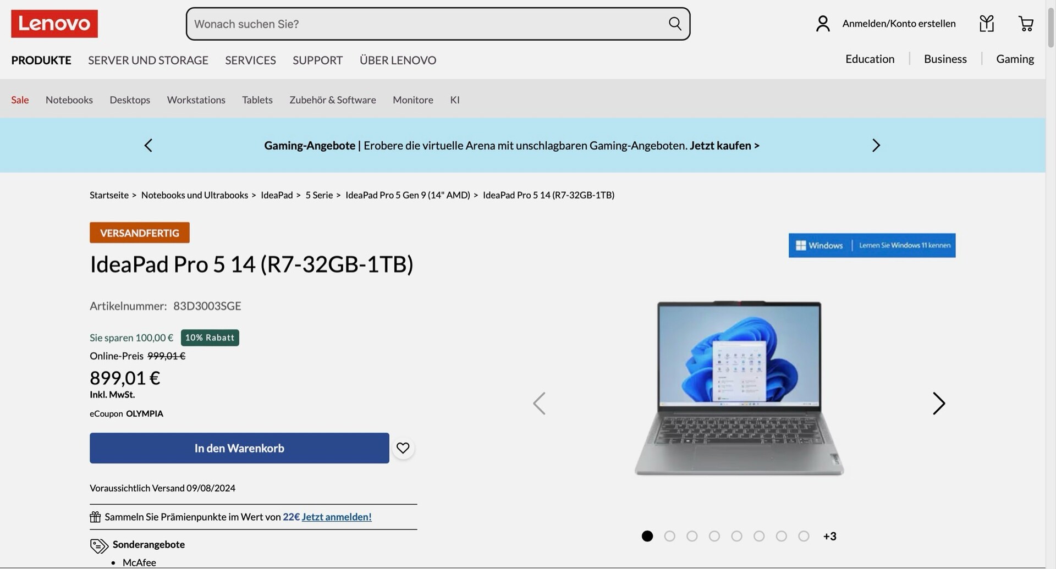
Task: Click the Lenovo logo
Action: [x=54, y=24]
